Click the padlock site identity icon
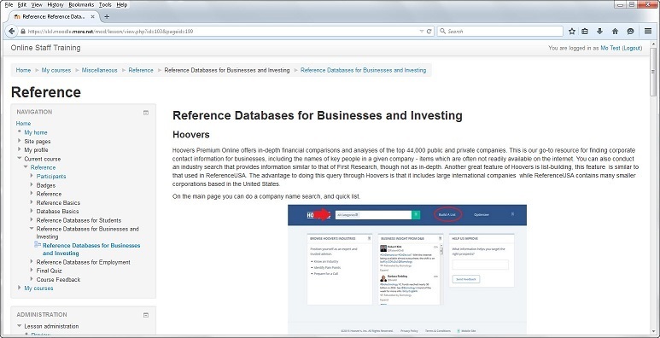This screenshot has height=338, width=660. (x=23, y=32)
